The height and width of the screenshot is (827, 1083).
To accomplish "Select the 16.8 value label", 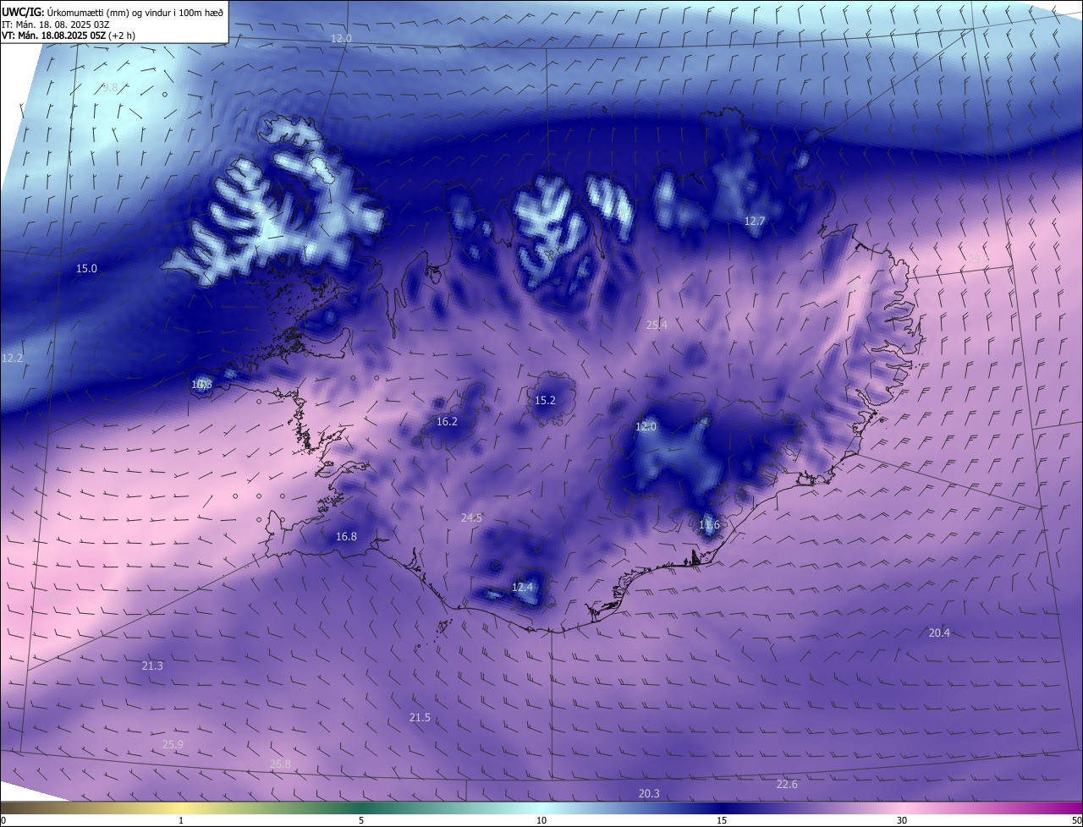I will click(x=346, y=537).
